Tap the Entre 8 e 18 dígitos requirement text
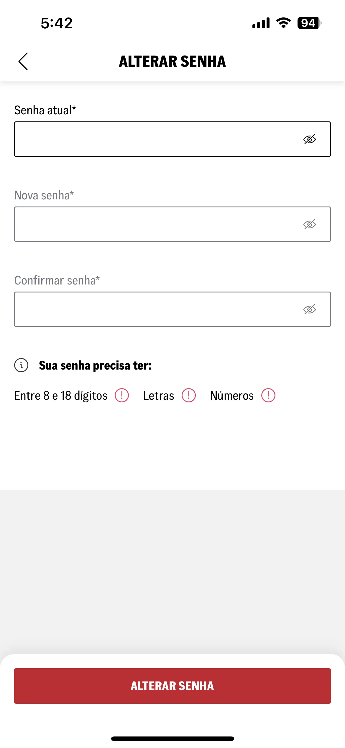The width and height of the screenshot is (345, 748). point(61,396)
